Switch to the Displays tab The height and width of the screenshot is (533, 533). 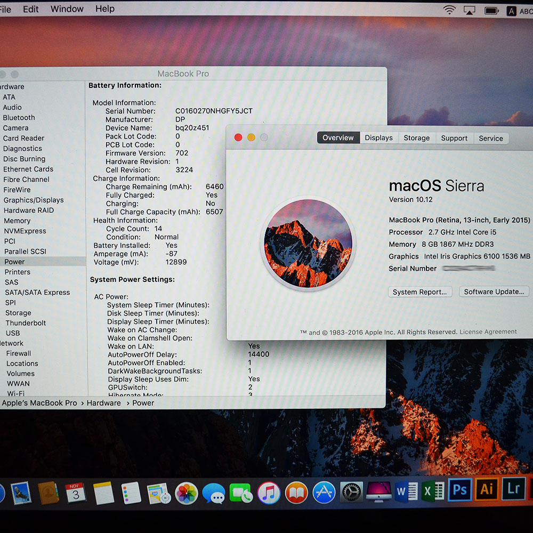click(378, 138)
